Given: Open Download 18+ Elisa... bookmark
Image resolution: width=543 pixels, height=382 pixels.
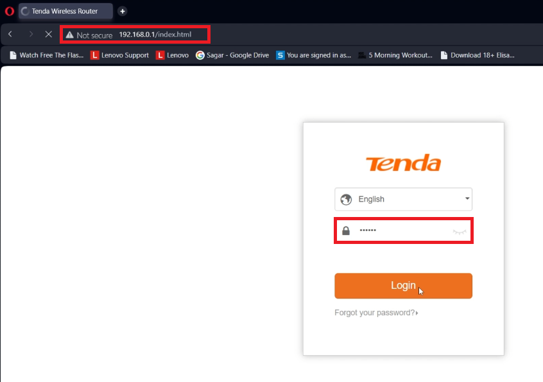Looking at the screenshot, I should [x=477, y=55].
